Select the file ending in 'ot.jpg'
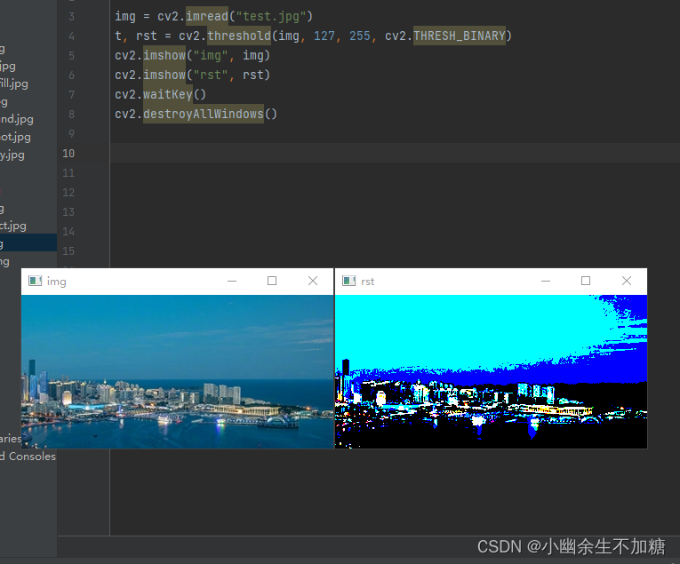680x564 pixels. click(x=15, y=137)
